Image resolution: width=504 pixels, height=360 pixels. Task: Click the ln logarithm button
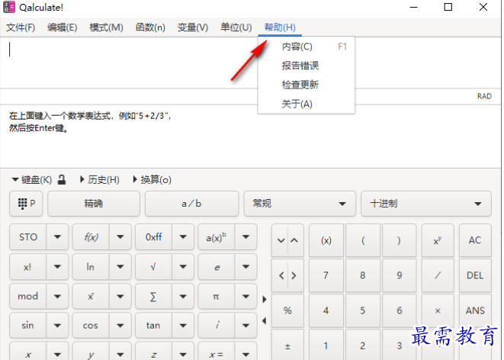[91, 267]
